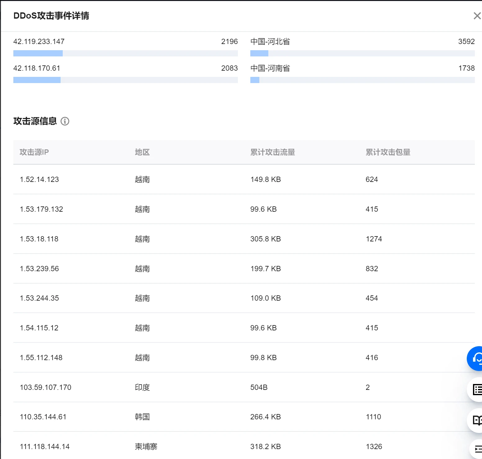The width and height of the screenshot is (482, 459).
Task: Click the DDoS攻击事件详情 panel title
Action: point(51,16)
